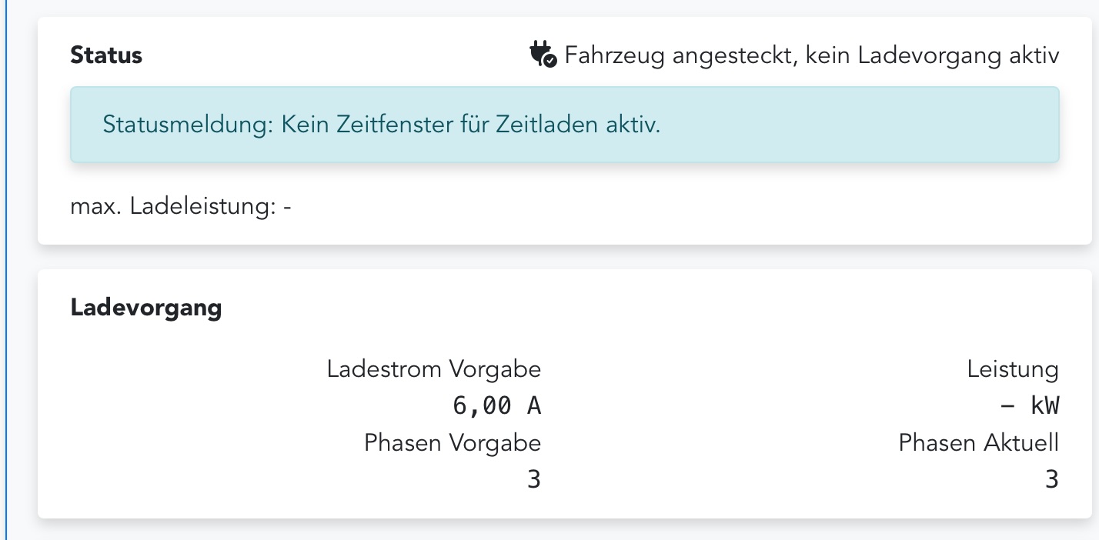Click the Fahrzeug angesteckt status text

point(811,55)
